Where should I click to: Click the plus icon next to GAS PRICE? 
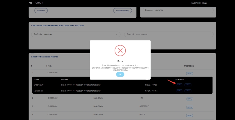[205, 3]
